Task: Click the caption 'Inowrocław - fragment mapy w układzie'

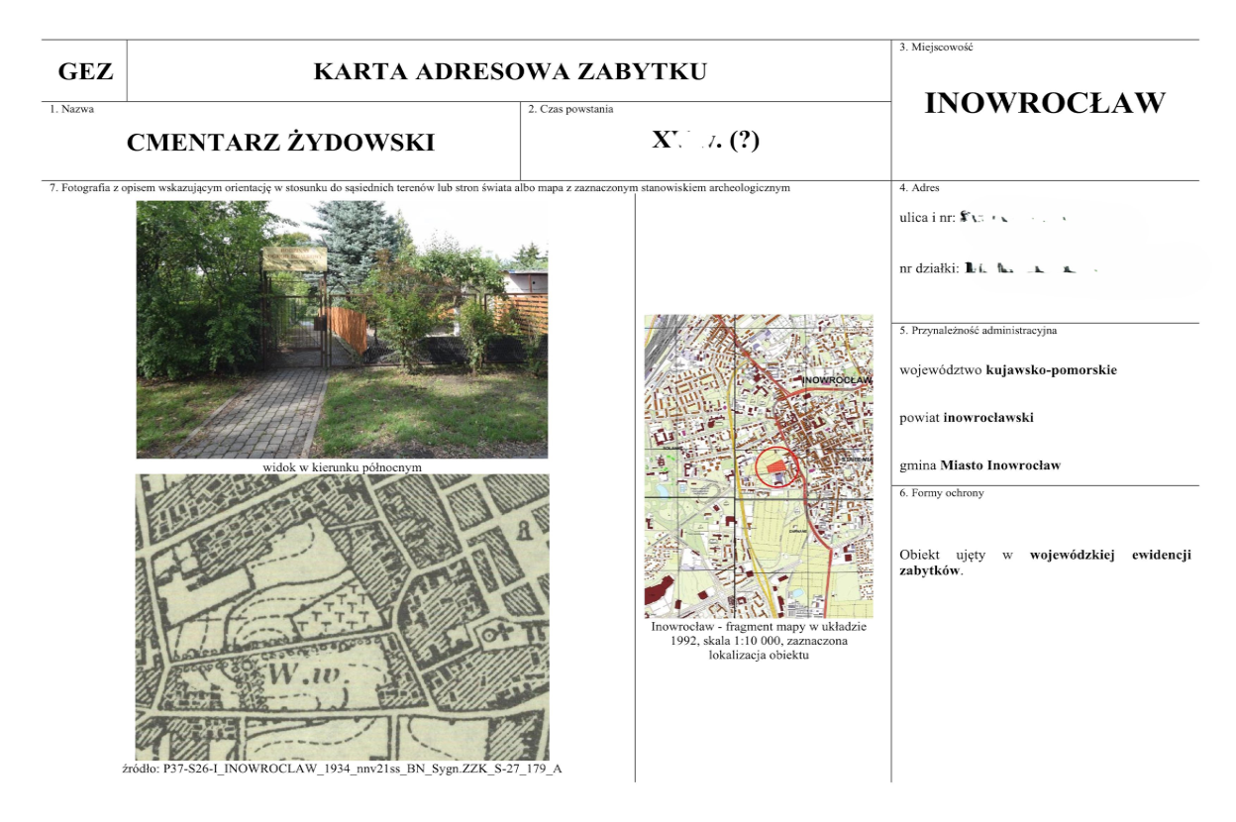Action: pos(759,627)
